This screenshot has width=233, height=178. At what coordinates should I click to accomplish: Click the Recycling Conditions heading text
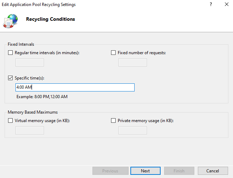point(50,19)
